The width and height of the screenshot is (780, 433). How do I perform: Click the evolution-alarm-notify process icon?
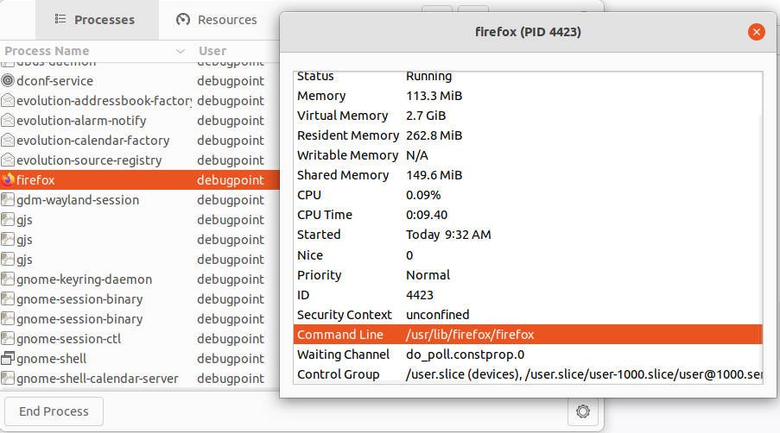[x=8, y=120]
